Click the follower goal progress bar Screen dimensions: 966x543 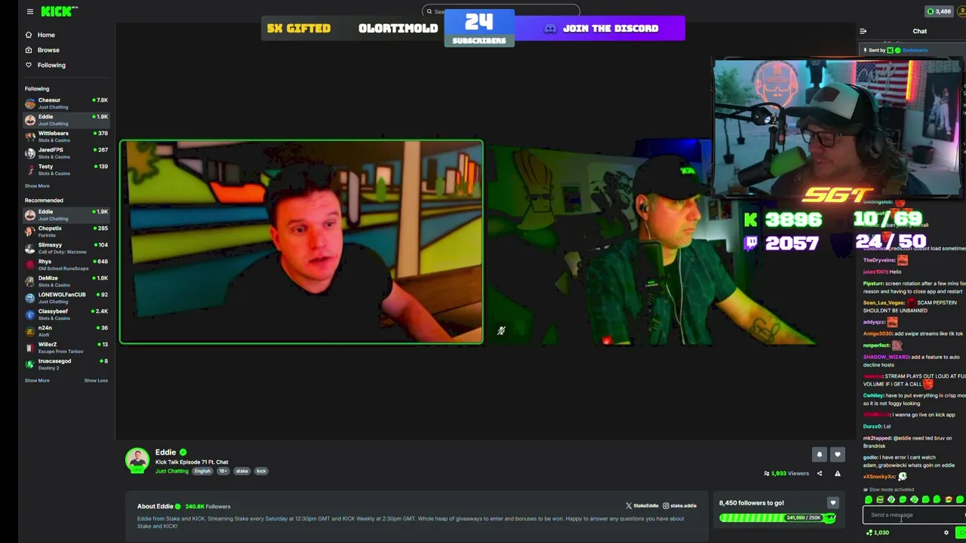[x=777, y=518]
